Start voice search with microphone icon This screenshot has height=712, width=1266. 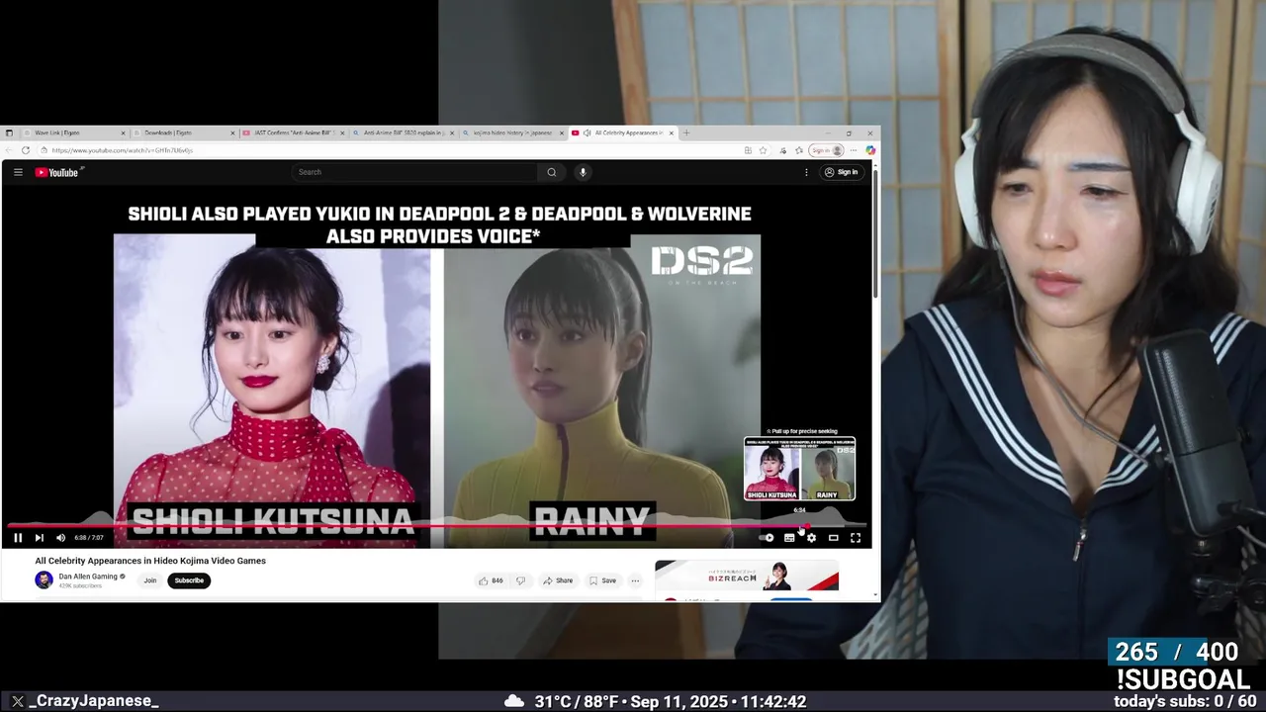pos(583,172)
